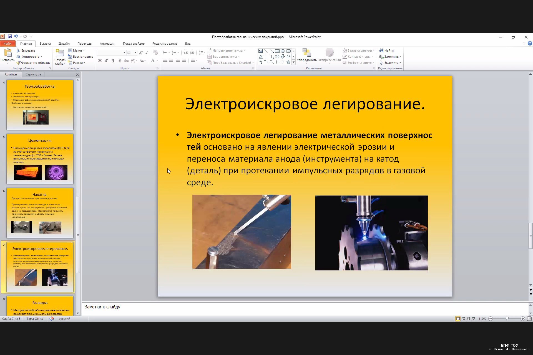The width and height of the screenshot is (533, 355).
Task: Decrease list indent level icon
Action: tap(186, 53)
